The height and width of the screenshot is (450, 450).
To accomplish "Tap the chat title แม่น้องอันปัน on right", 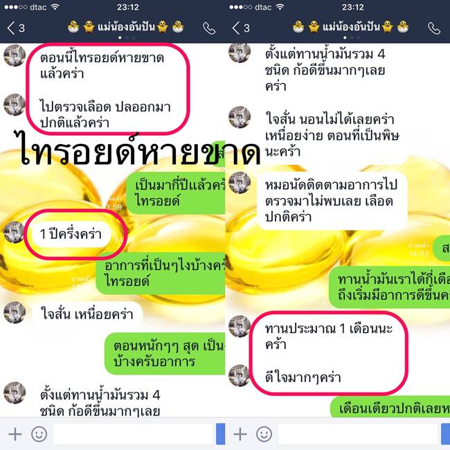I will 351,27.
